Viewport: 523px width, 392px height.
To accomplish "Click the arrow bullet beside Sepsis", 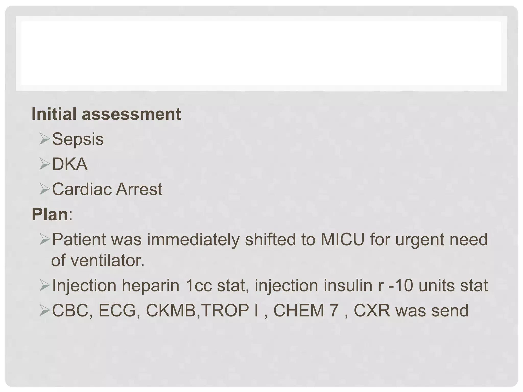I will (x=45, y=139).
